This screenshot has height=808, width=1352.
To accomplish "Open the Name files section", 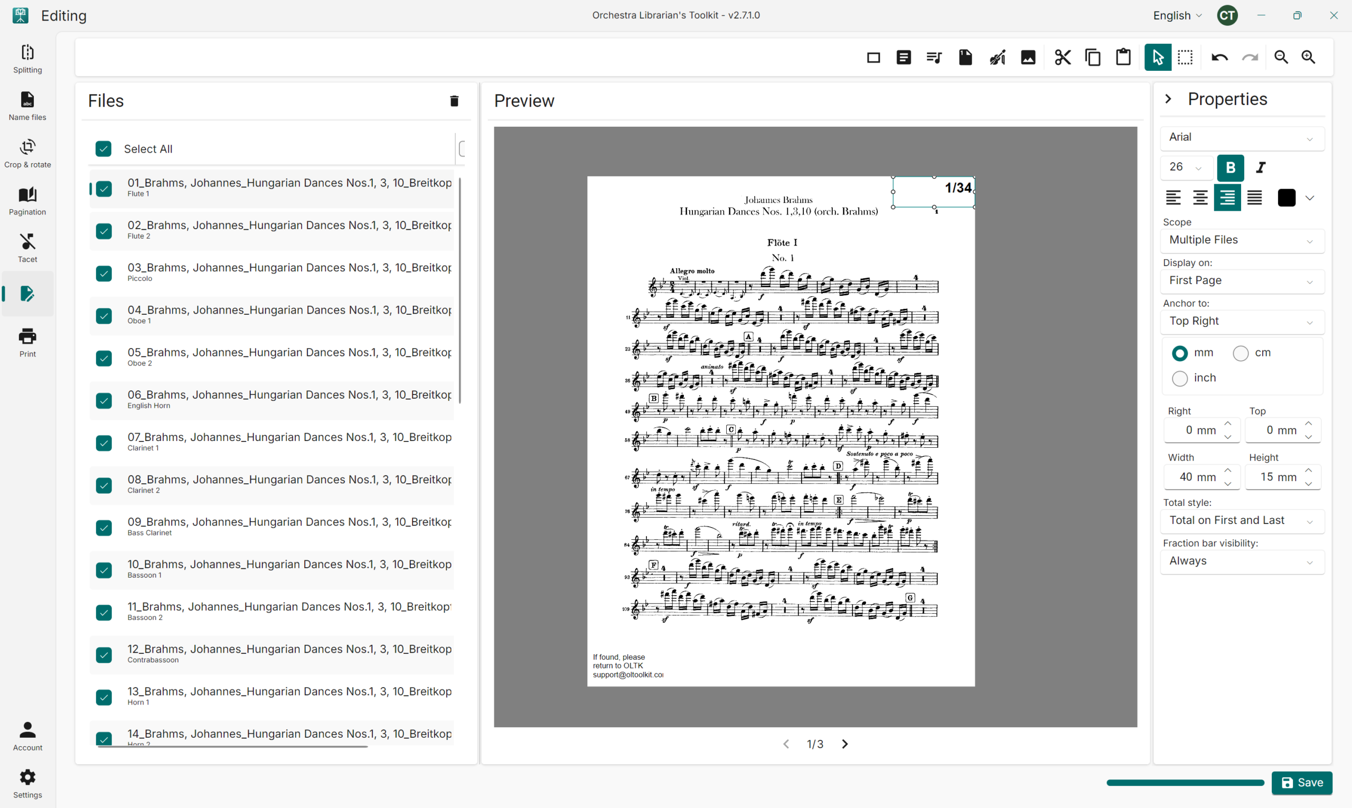I will [x=27, y=106].
